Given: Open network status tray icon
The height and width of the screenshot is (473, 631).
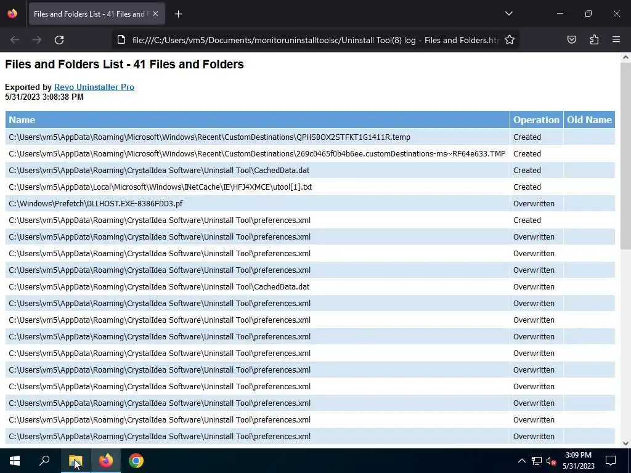Looking at the screenshot, I should click(x=537, y=461).
